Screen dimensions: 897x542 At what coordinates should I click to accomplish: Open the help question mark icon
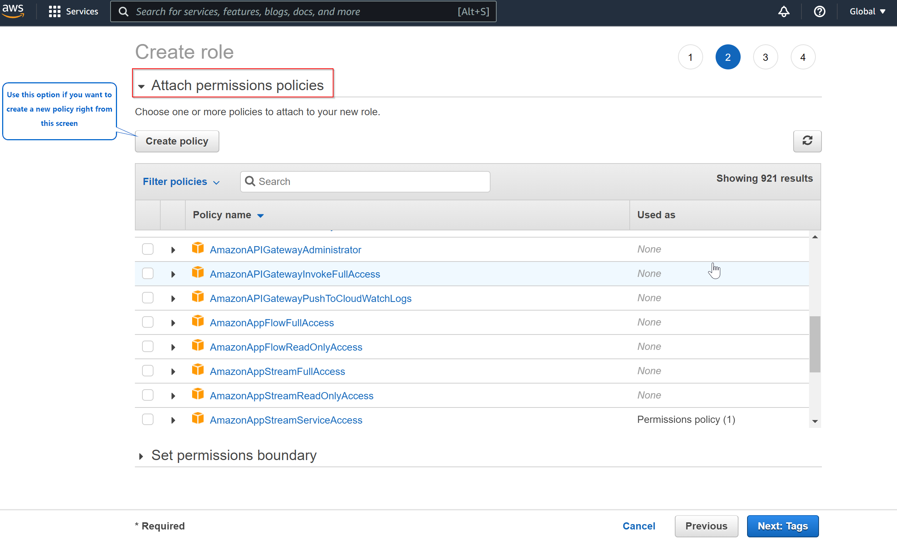(819, 12)
